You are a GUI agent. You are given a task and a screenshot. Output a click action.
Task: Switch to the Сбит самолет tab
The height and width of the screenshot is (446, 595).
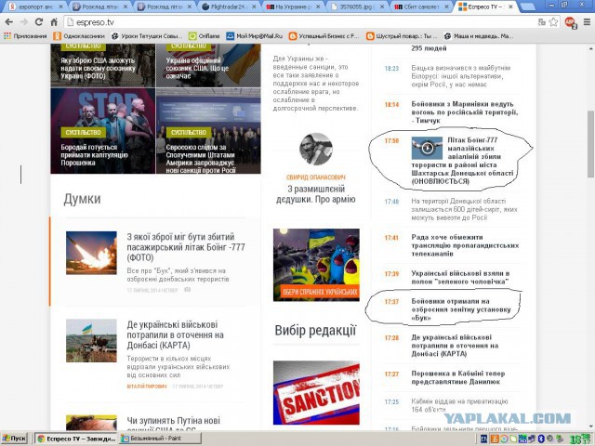(421, 7)
